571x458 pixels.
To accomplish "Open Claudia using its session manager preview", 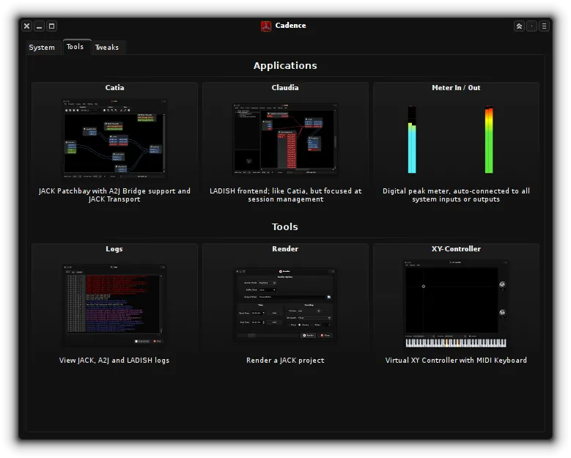I will [x=285, y=139].
